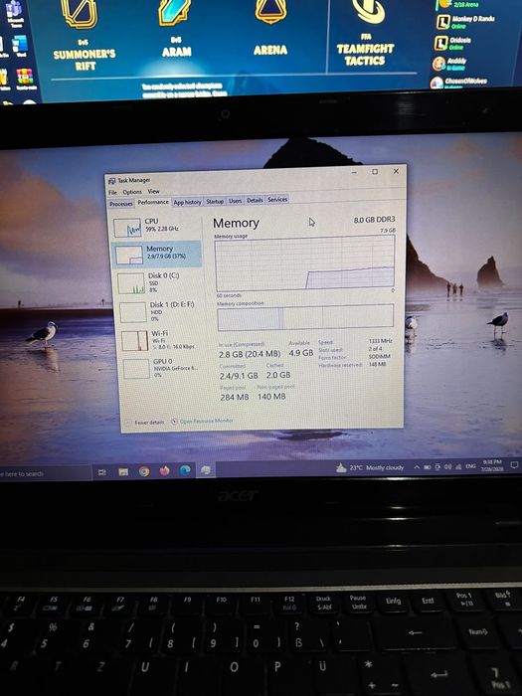Click the ENG language indicator
The height and width of the screenshot is (696, 522).
(470, 466)
